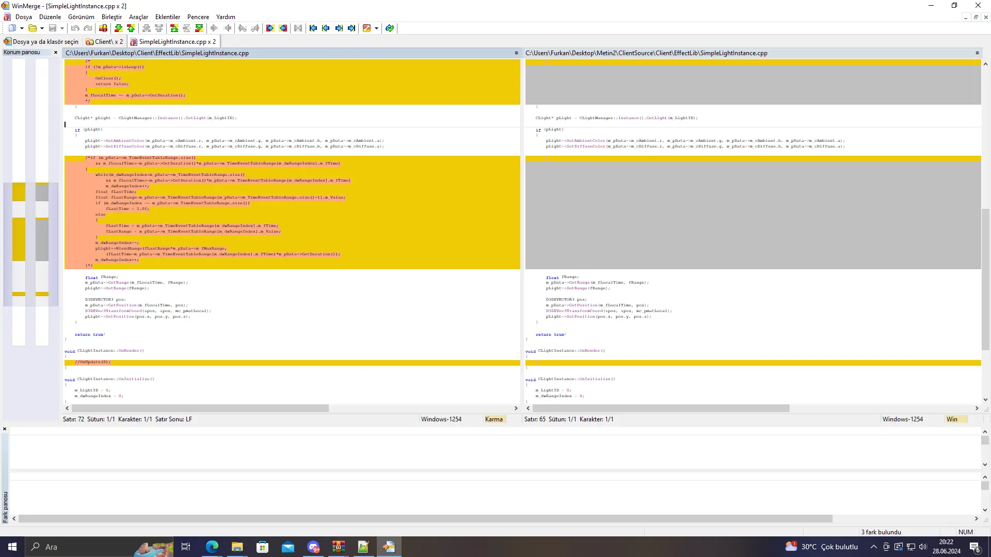Click left pane horizontal scrollbar thumb
The width and height of the screenshot is (991, 557).
(x=200, y=408)
